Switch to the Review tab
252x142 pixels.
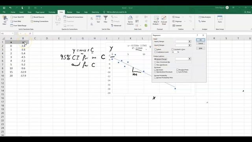[70, 12]
